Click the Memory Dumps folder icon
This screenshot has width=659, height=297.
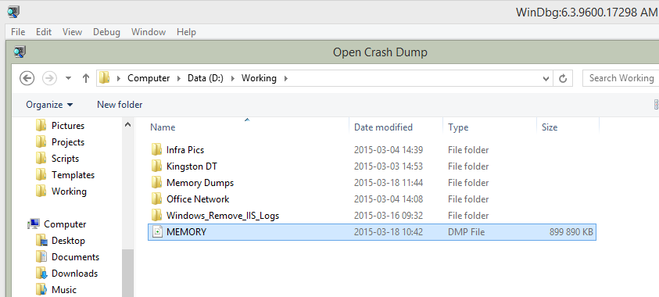tap(157, 182)
